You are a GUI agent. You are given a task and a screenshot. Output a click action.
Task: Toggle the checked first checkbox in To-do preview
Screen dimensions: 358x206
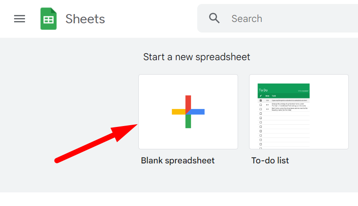[x=261, y=101]
